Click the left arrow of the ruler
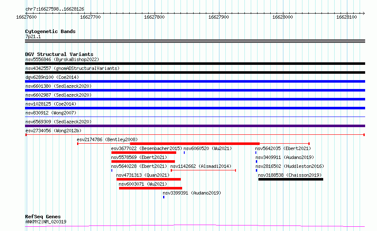 click(26, 13)
